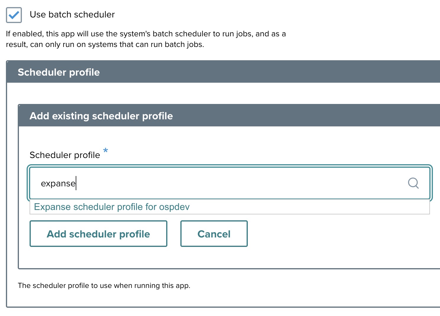Select "Expanse scheduler profile for ospdev" suggestion
440x316 pixels.
pyautogui.click(x=112, y=207)
